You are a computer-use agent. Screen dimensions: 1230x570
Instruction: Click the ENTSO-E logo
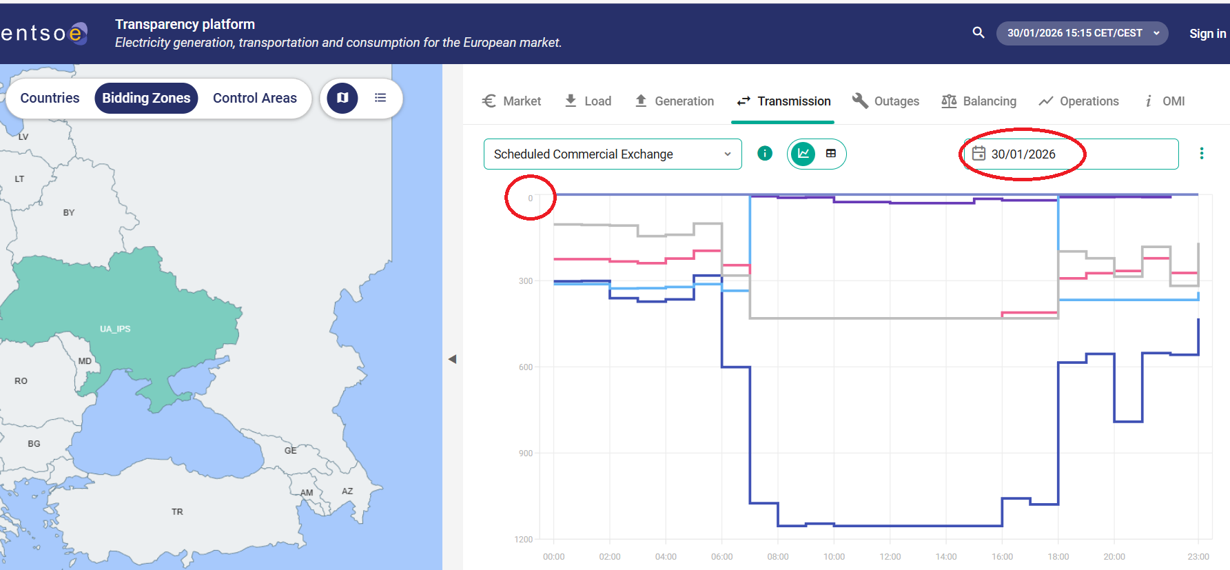click(x=45, y=33)
